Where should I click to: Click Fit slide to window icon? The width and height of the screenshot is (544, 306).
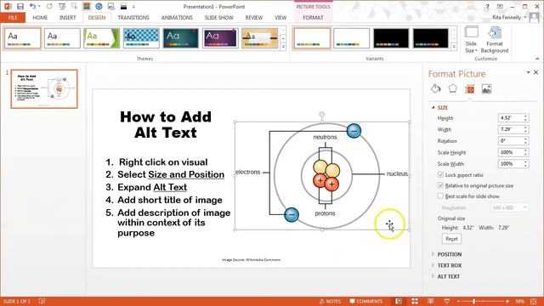(x=534, y=301)
